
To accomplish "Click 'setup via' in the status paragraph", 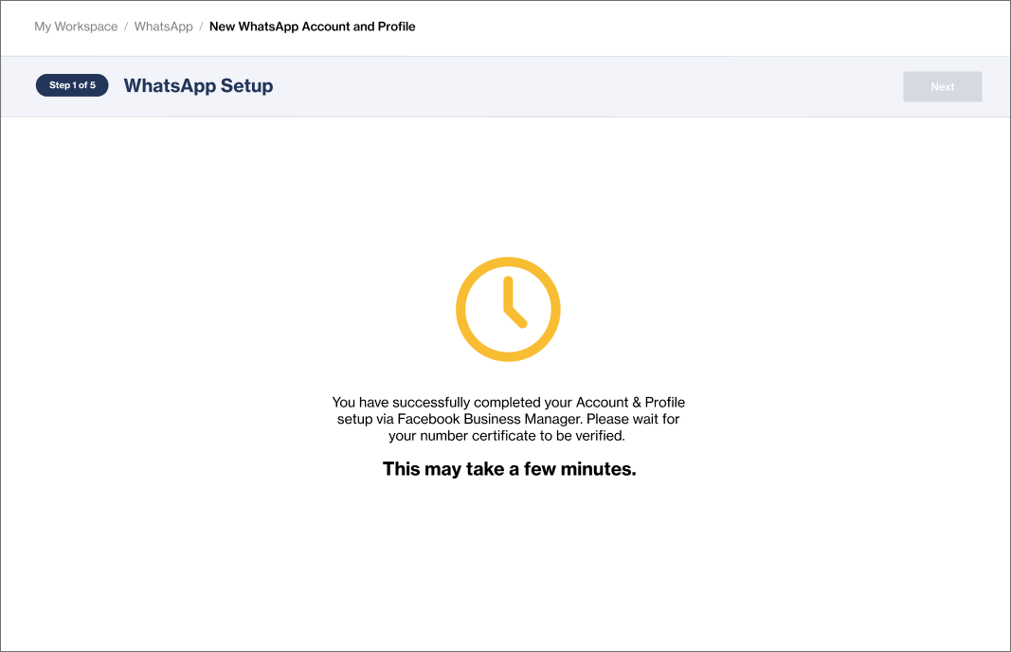I will [365, 419].
